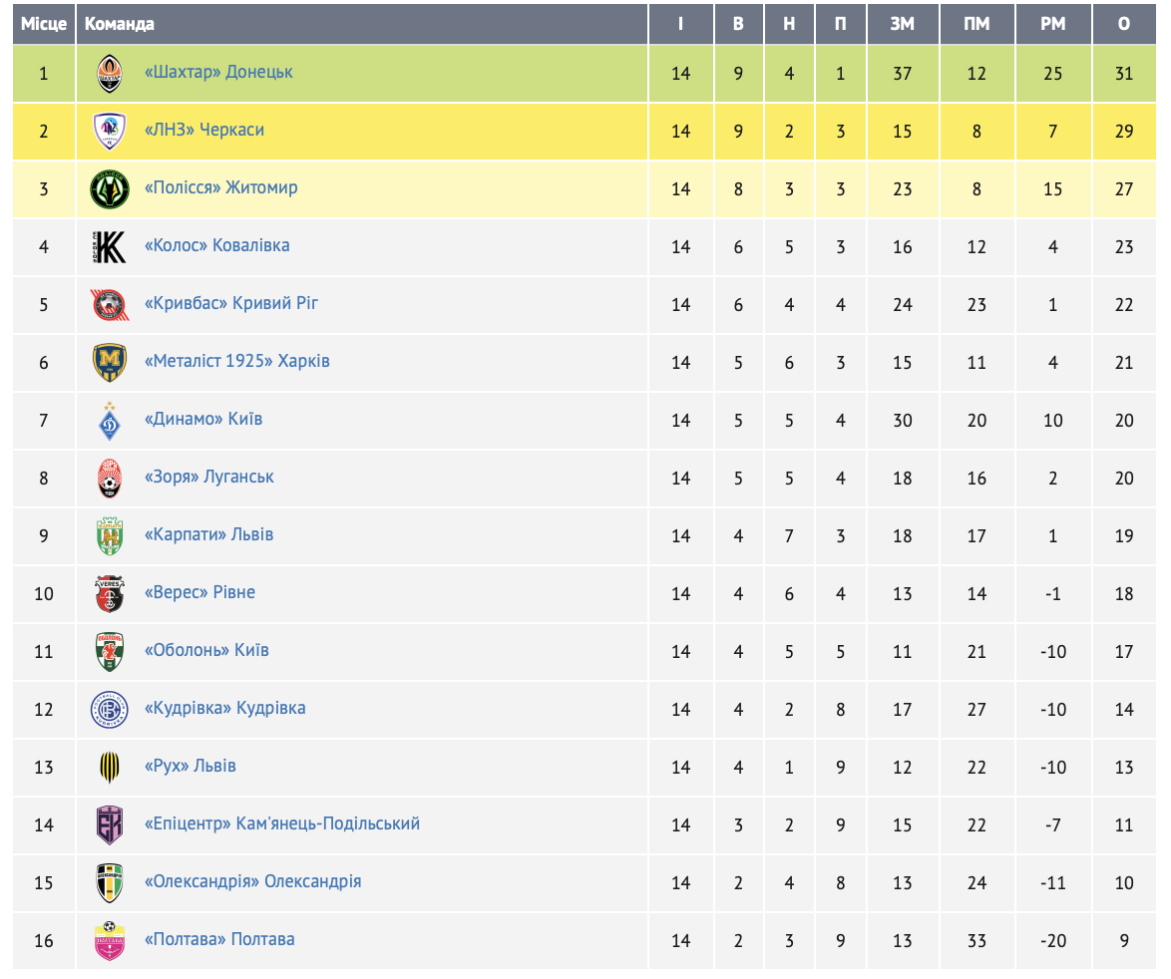1171x979 pixels.
Task: Click the Polissya Zhytomyr club logo
Action: coord(110,189)
